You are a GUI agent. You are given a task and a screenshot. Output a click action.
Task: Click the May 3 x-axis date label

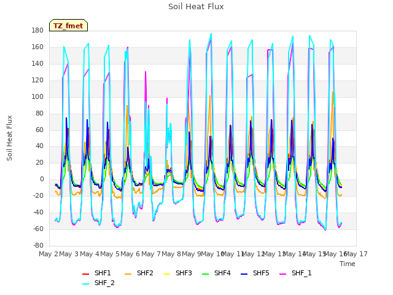[x=69, y=254]
